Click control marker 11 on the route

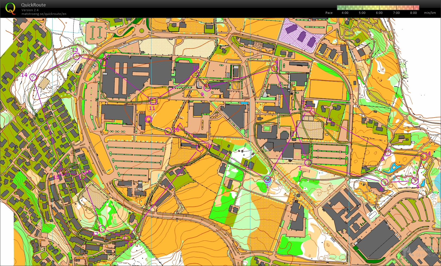point(154,101)
